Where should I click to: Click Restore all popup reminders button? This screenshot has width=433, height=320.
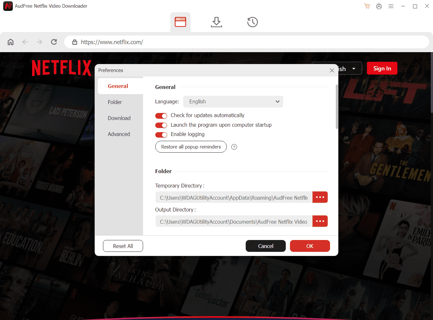[191, 147]
